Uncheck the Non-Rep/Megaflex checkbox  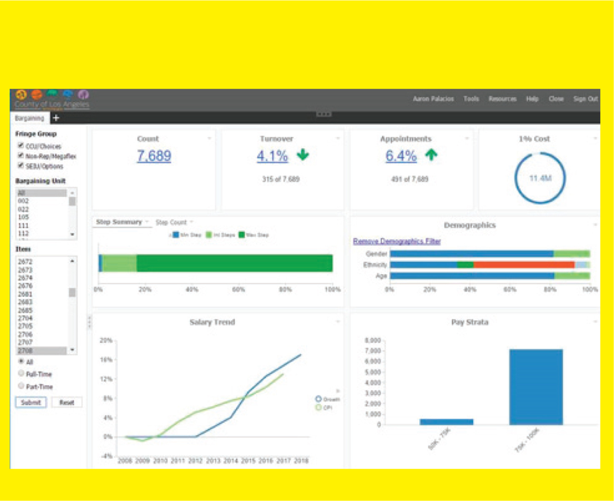tap(21, 155)
